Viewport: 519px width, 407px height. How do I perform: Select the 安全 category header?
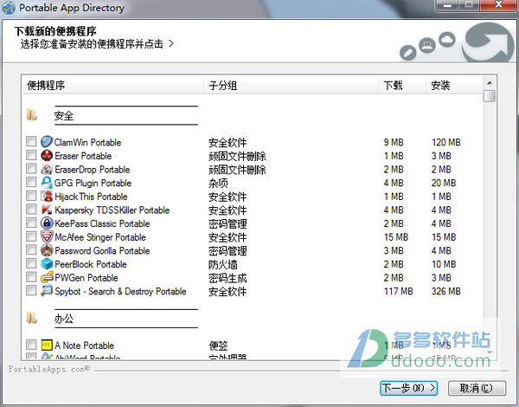pyautogui.click(x=64, y=116)
